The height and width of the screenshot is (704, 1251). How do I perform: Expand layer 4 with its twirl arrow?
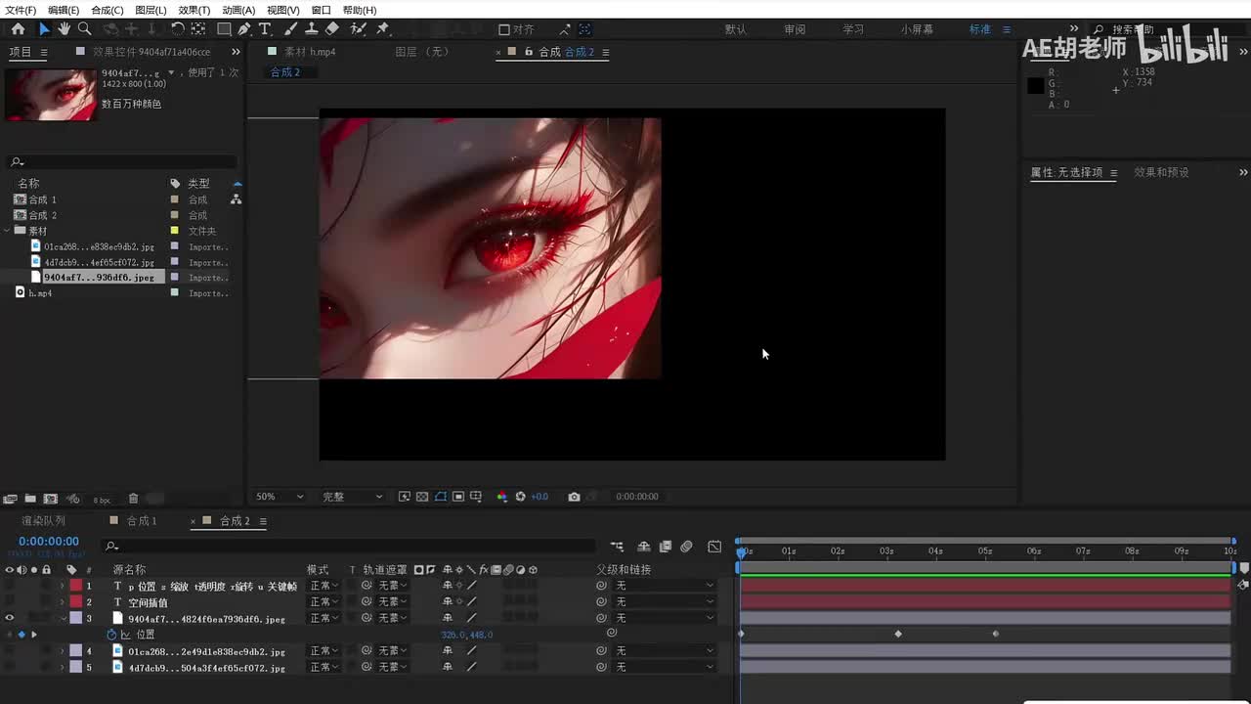click(63, 651)
